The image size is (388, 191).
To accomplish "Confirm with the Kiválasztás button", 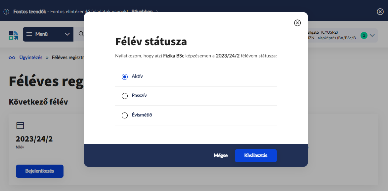I will pyautogui.click(x=256, y=156).
